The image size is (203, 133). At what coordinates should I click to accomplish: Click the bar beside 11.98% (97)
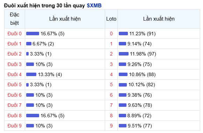[124, 54]
